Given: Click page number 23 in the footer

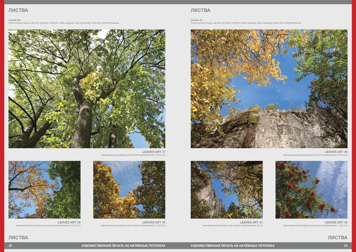Looking at the screenshot, I should pos(346,245).
